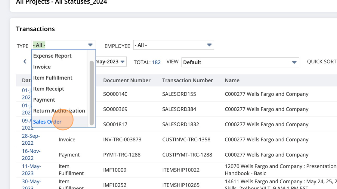Click document number INV-TRC-003873
This screenshot has height=189, width=337.
pyautogui.click(x=122, y=140)
